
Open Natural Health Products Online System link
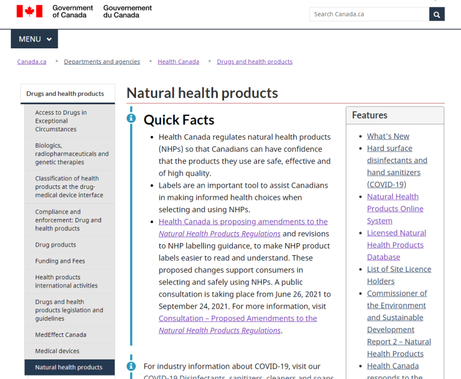pyautogui.click(x=395, y=209)
